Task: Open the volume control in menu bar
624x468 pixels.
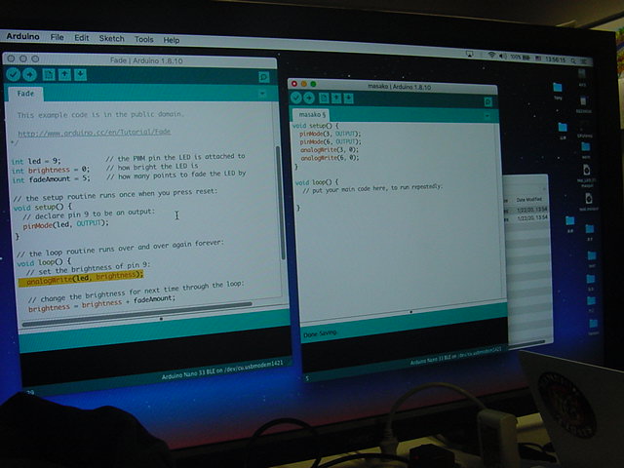Action: click(x=503, y=57)
